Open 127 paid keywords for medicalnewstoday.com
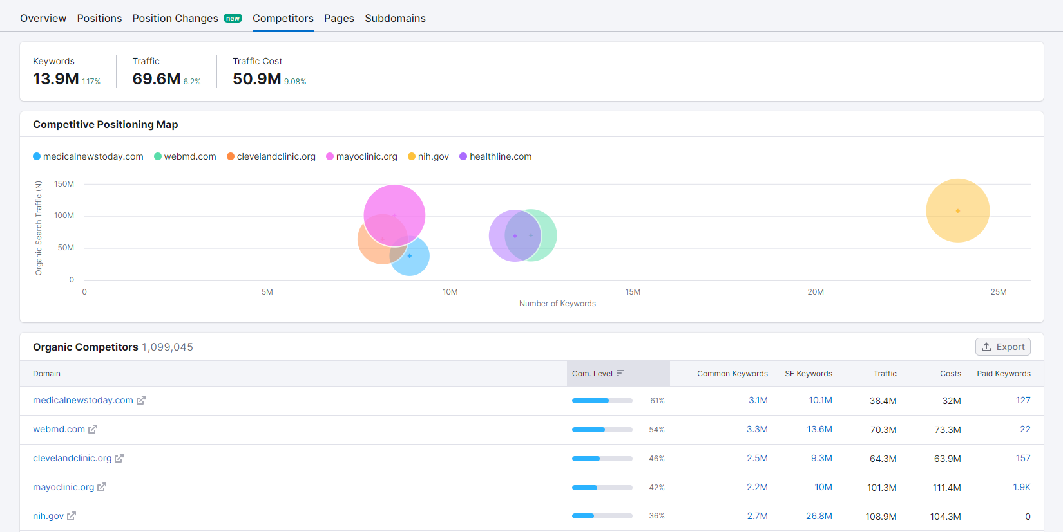 1023,400
